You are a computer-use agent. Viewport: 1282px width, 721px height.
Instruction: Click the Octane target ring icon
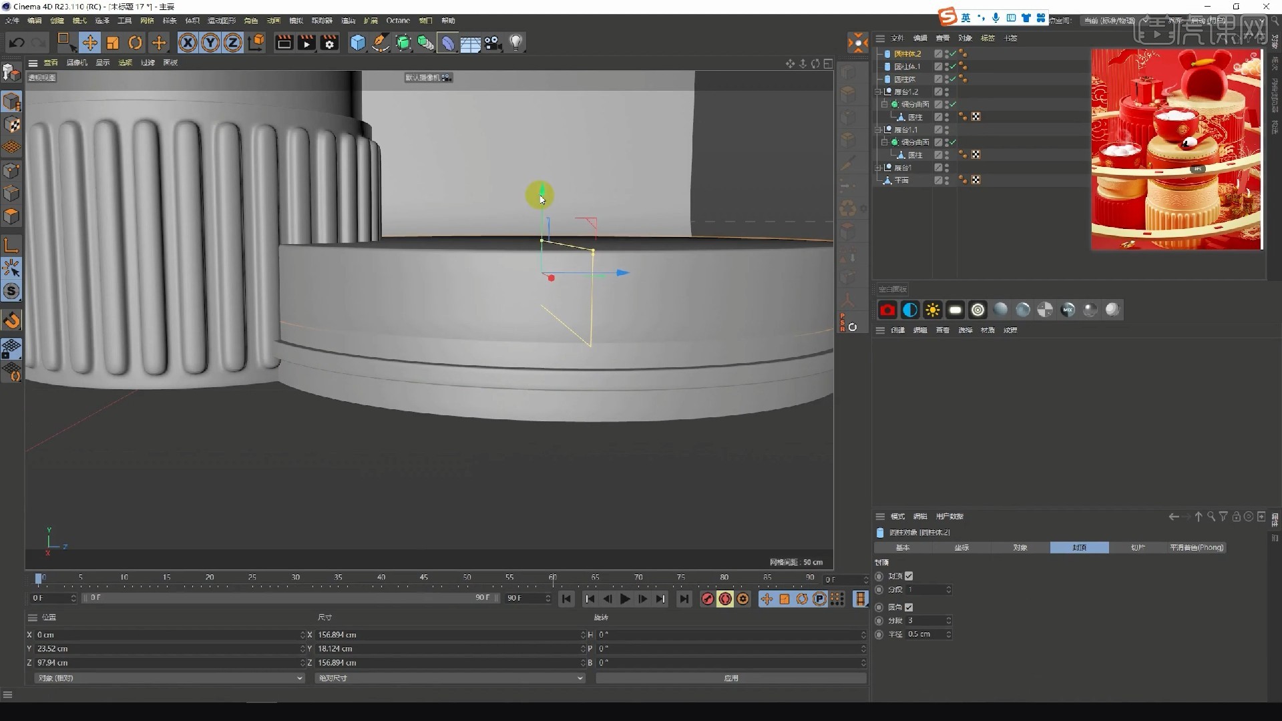tap(978, 310)
